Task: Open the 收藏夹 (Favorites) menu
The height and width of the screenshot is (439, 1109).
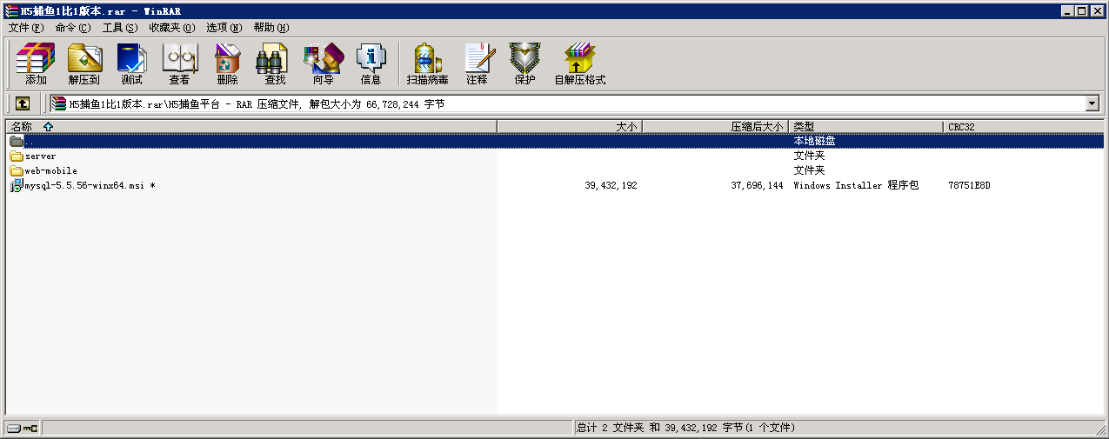Action: point(171,28)
